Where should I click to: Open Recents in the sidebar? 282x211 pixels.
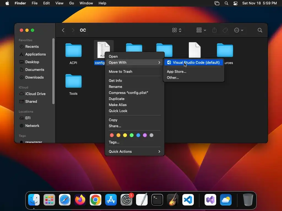(32, 47)
